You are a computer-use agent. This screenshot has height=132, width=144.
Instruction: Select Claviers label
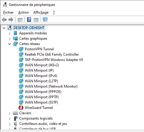pos(25,113)
